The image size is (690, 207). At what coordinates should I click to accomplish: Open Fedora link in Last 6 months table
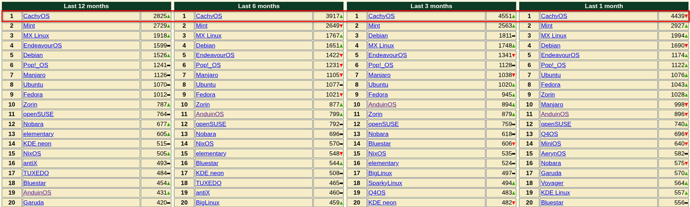205,94
